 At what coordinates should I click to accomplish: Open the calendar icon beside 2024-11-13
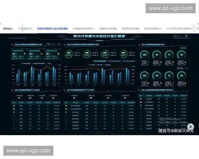pos(186,36)
